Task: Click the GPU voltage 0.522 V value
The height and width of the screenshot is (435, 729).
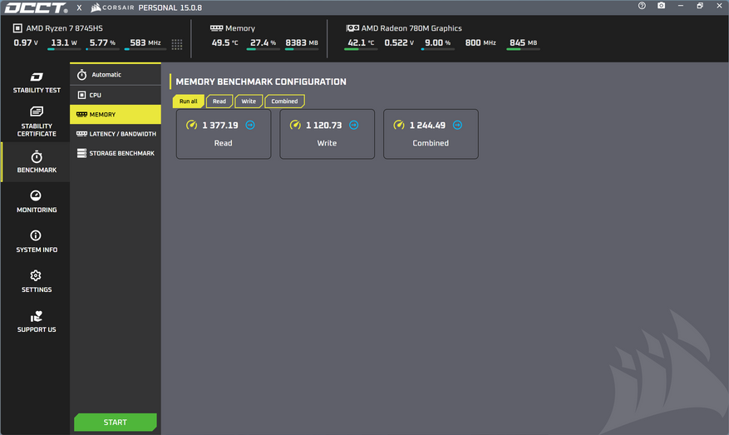Action: (399, 42)
